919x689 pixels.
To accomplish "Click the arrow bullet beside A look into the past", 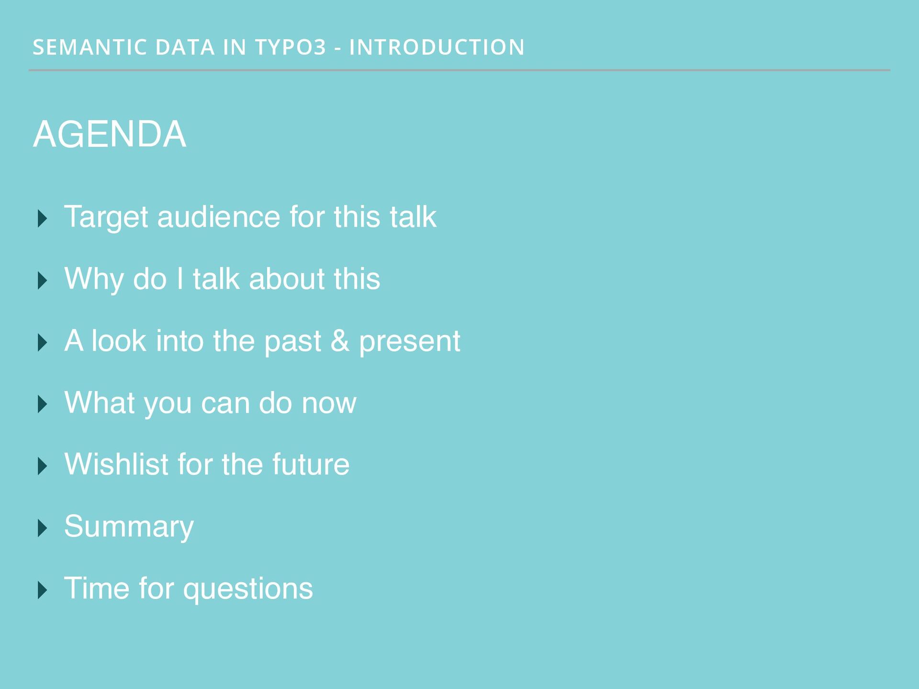I will click(x=43, y=343).
